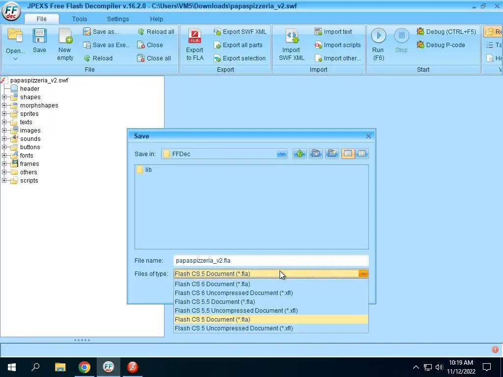Switch to the Tools ribbon tab
This screenshot has height=377, width=503.
(80, 19)
